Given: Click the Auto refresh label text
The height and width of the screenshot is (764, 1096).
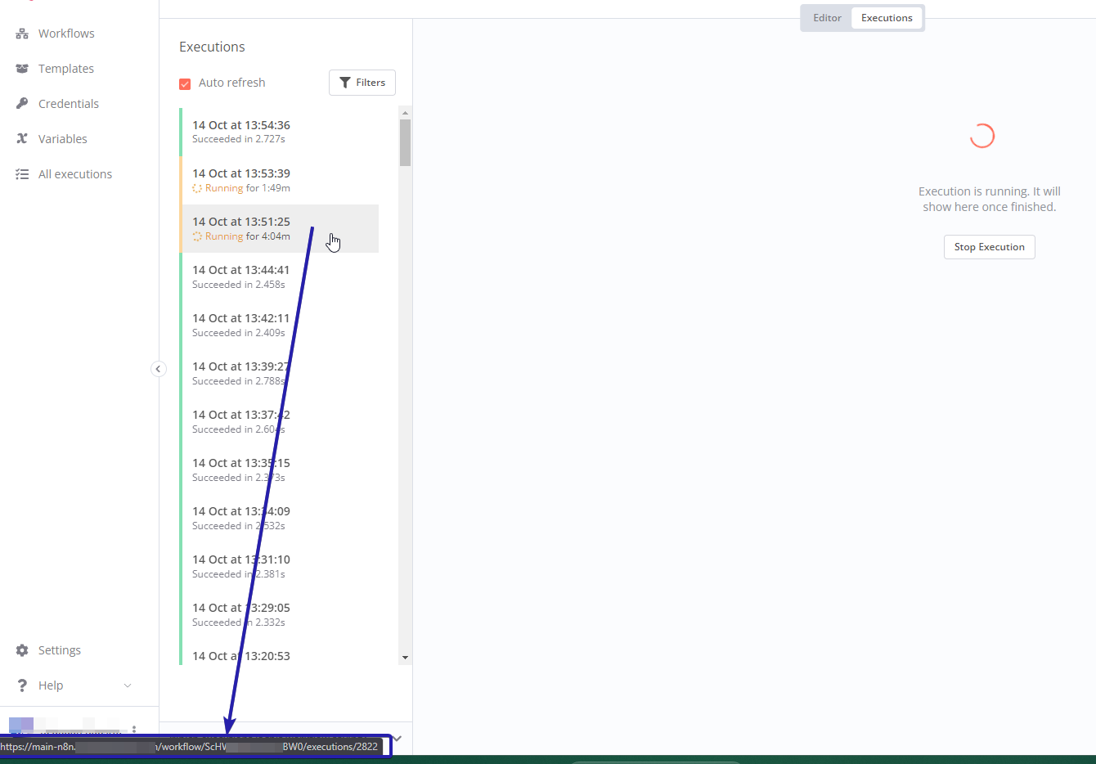Looking at the screenshot, I should (x=231, y=83).
